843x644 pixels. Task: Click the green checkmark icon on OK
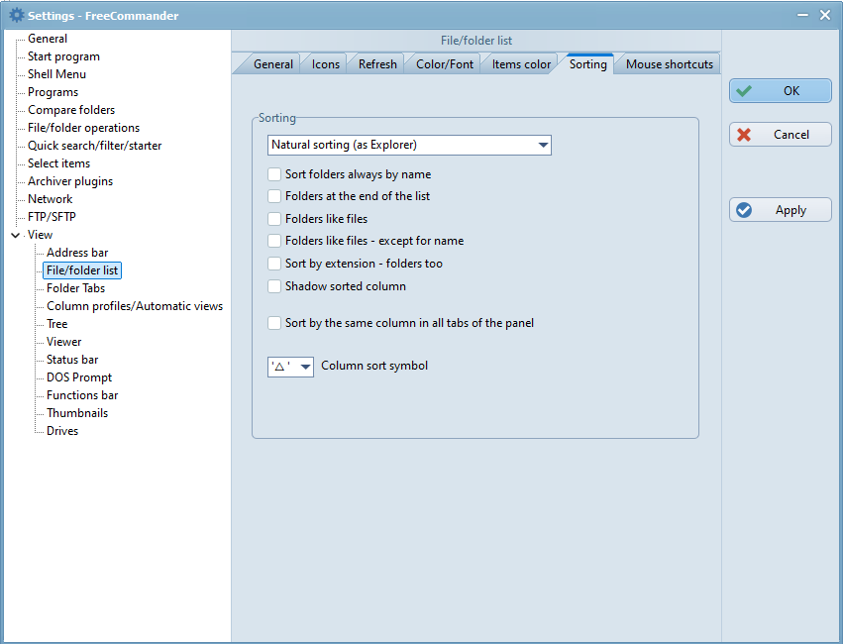coord(744,91)
